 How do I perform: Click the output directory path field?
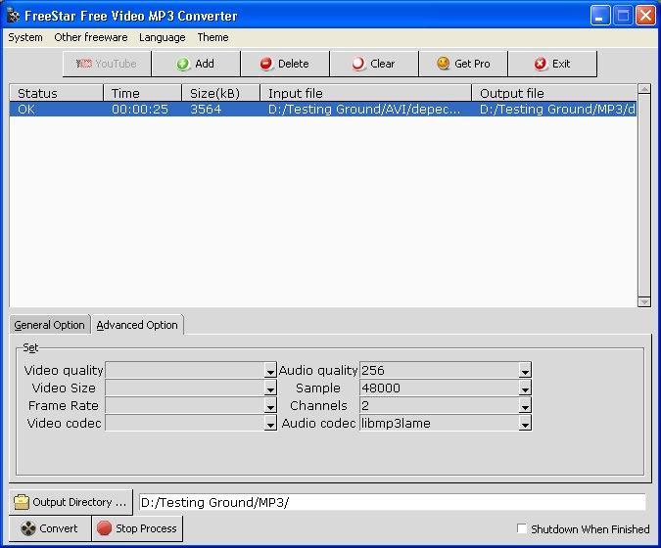(392, 502)
